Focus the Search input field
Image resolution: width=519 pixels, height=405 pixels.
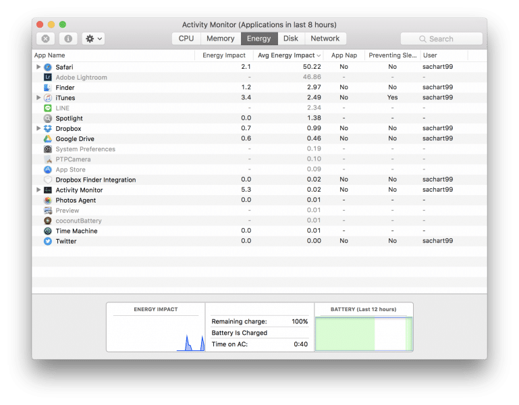point(441,38)
